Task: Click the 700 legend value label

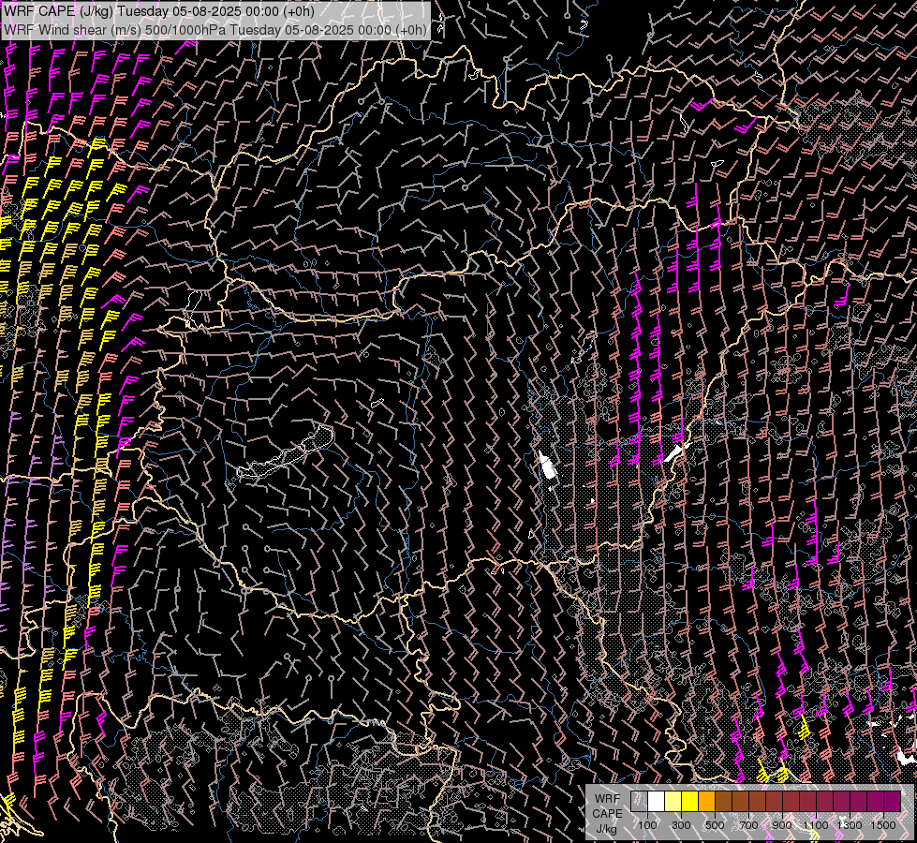Action: 748,825
